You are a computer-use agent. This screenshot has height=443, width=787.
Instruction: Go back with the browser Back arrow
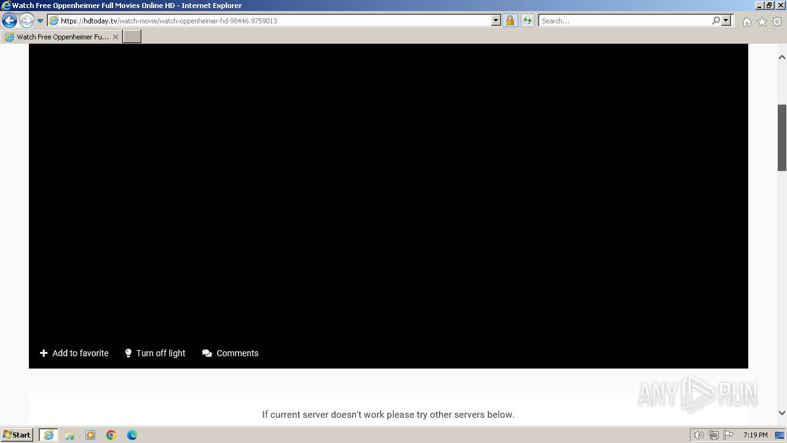(x=9, y=20)
